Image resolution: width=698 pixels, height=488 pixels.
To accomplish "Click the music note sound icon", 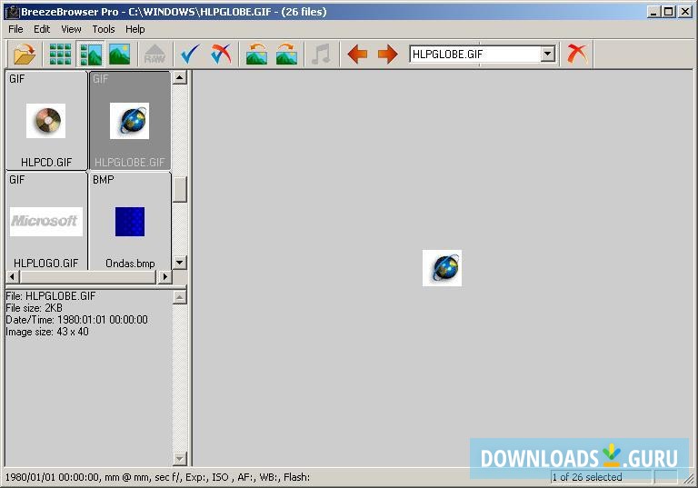I will point(321,54).
